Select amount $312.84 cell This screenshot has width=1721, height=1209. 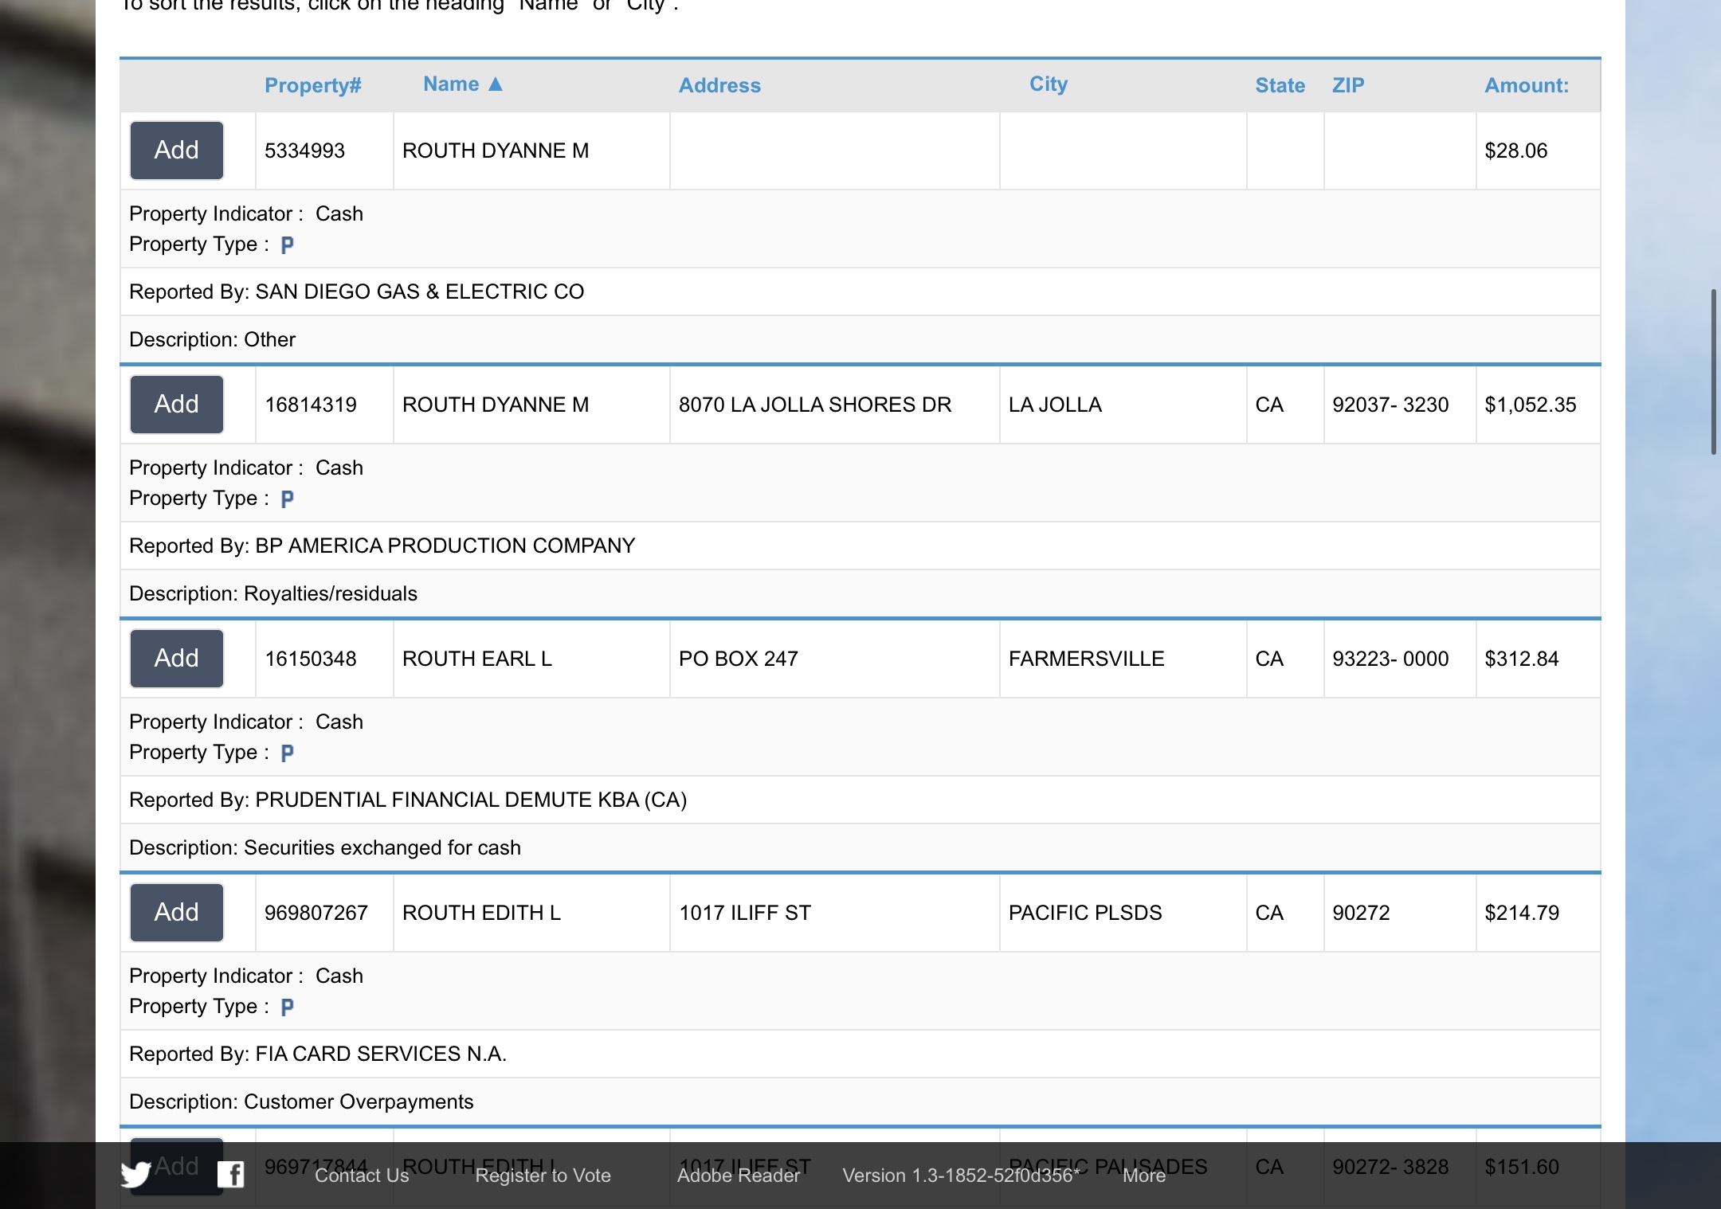click(1538, 659)
